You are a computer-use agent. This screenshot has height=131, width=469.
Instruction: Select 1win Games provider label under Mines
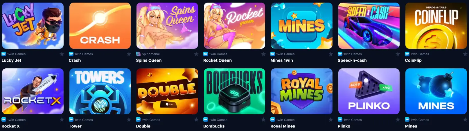[420, 120]
